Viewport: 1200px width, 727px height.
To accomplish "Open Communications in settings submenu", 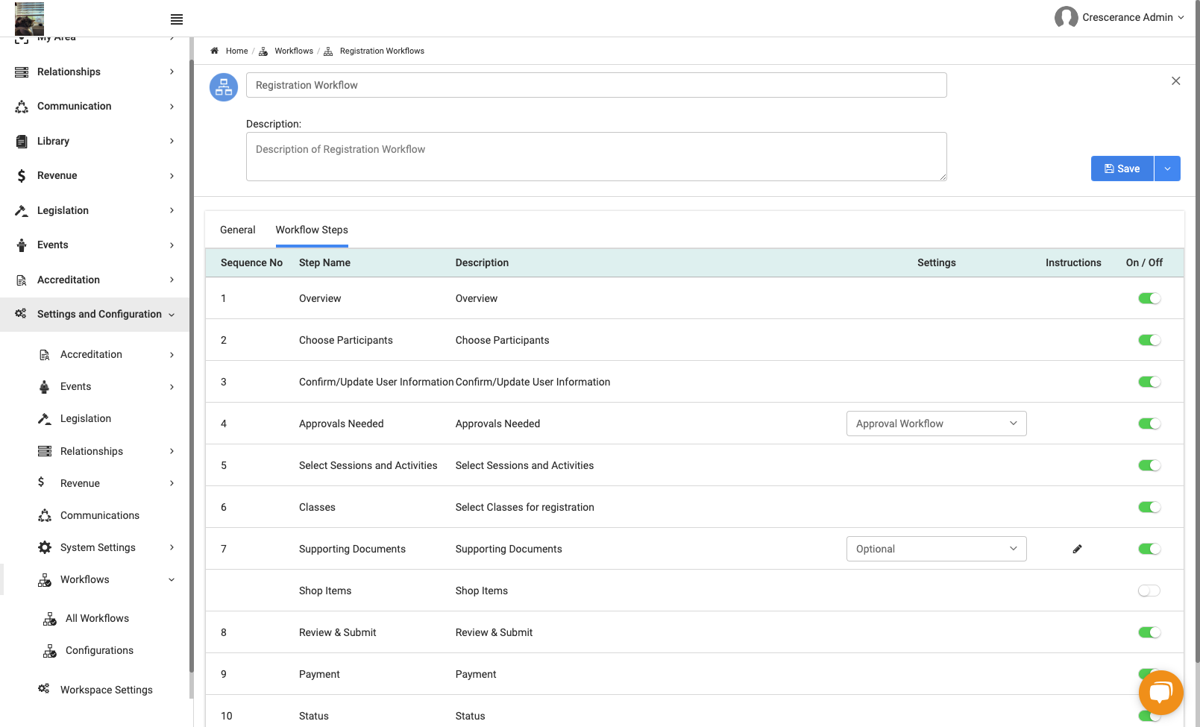I will [100, 515].
